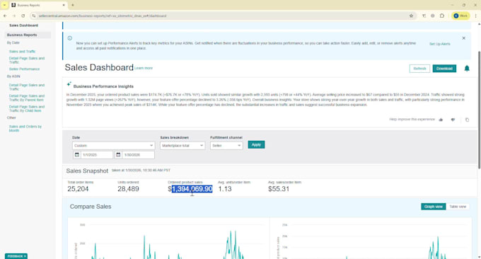
Task: Click the Compare Sales heading
Action: 91,207
